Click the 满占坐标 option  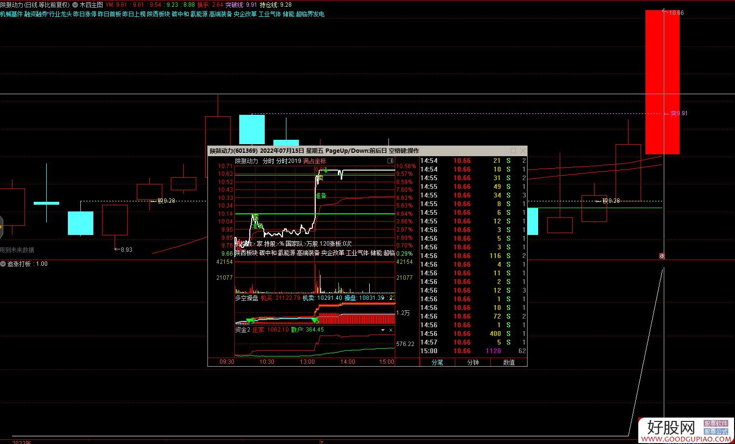click(314, 161)
